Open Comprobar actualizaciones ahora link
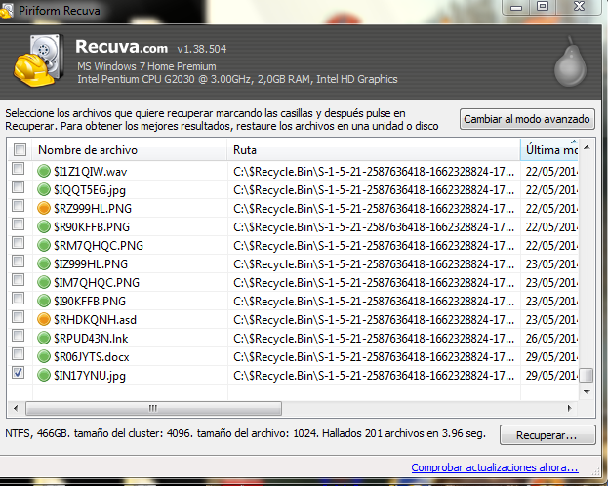This screenshot has height=486, width=608. 495,467
